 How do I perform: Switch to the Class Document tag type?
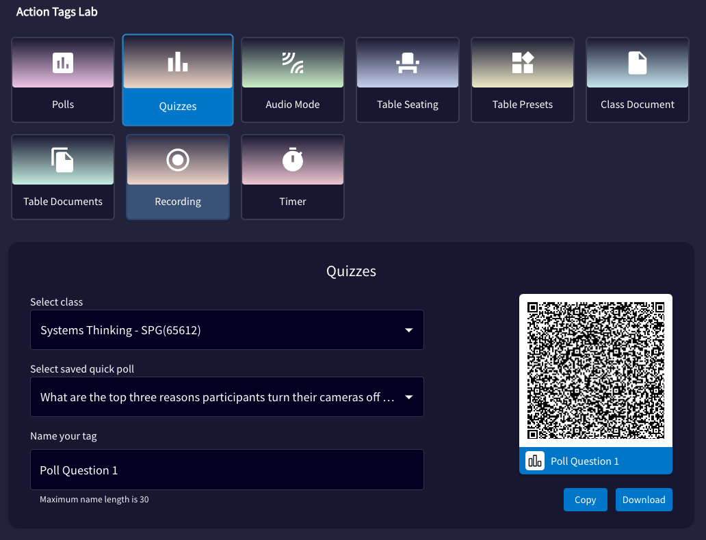638,80
